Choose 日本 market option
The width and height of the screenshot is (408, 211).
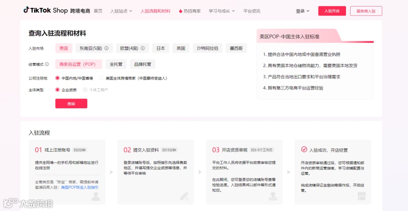point(161,48)
